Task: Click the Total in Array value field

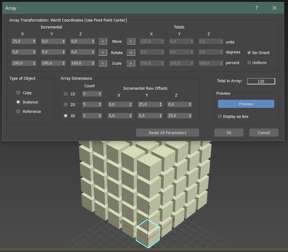Action: 261,81
